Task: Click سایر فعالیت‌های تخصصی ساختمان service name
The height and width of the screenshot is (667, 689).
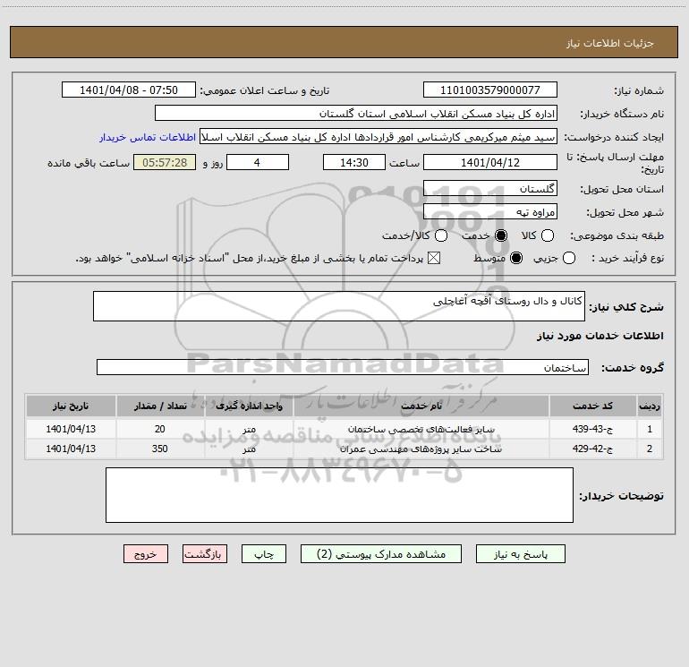Action: pos(421,429)
